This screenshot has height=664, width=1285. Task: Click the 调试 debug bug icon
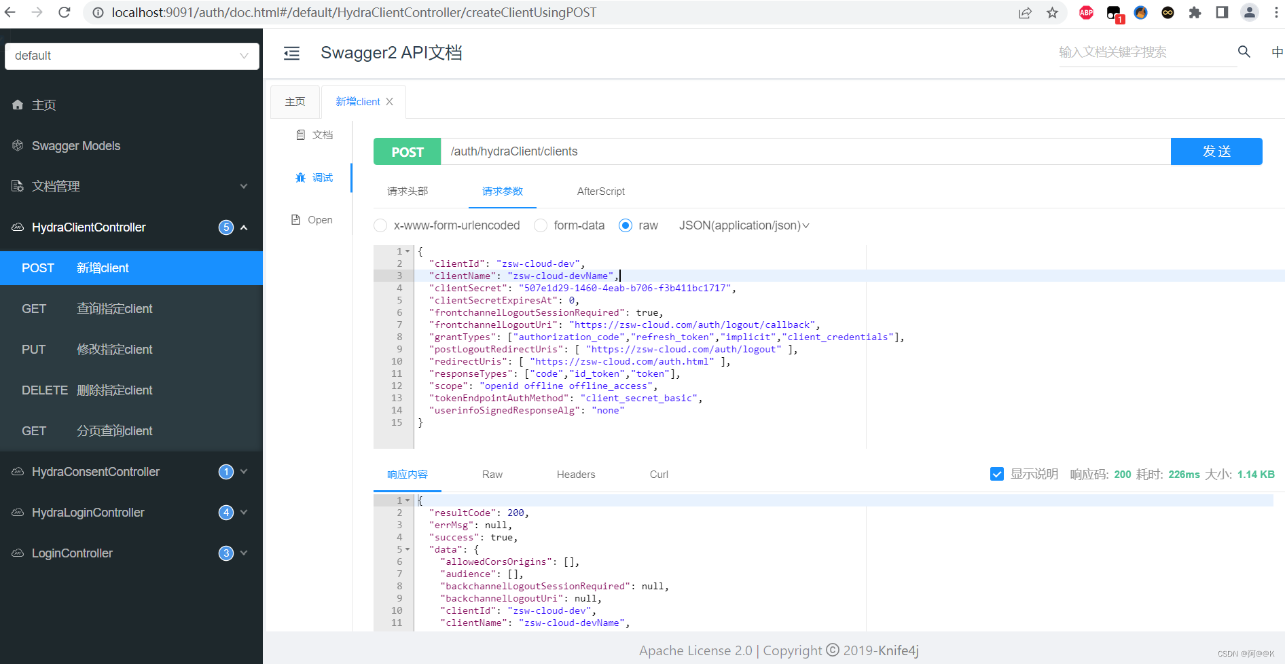pyautogui.click(x=300, y=178)
